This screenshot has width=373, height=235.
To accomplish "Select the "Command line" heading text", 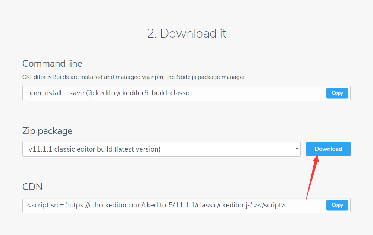I will point(52,64).
